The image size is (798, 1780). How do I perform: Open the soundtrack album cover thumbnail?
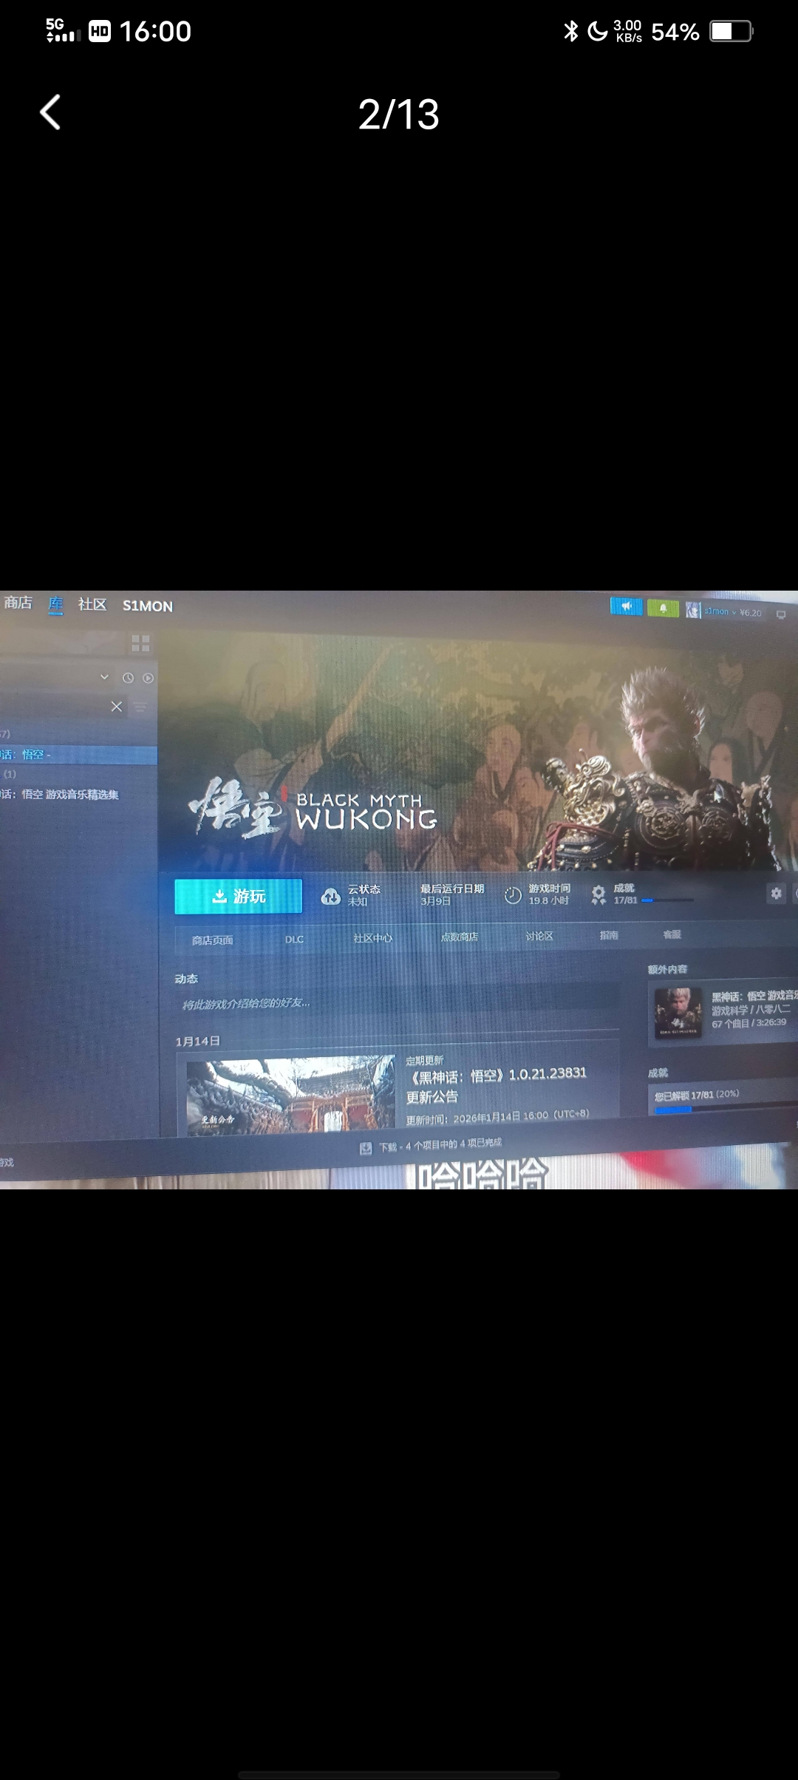(678, 1013)
